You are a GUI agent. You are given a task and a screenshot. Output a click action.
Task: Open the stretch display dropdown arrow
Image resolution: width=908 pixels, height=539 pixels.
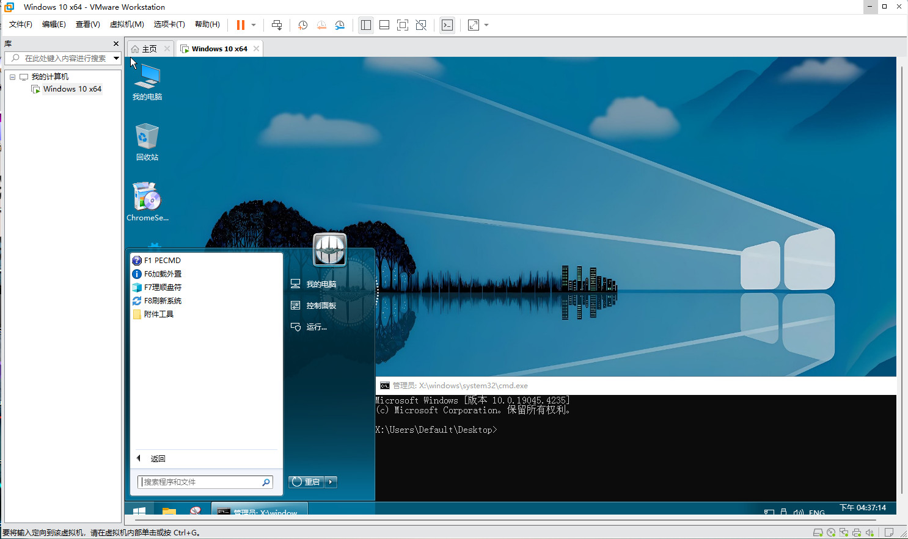[x=486, y=25]
